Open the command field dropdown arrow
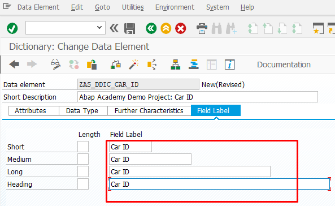Viewport: 335px width, 206px height. tap(99, 28)
